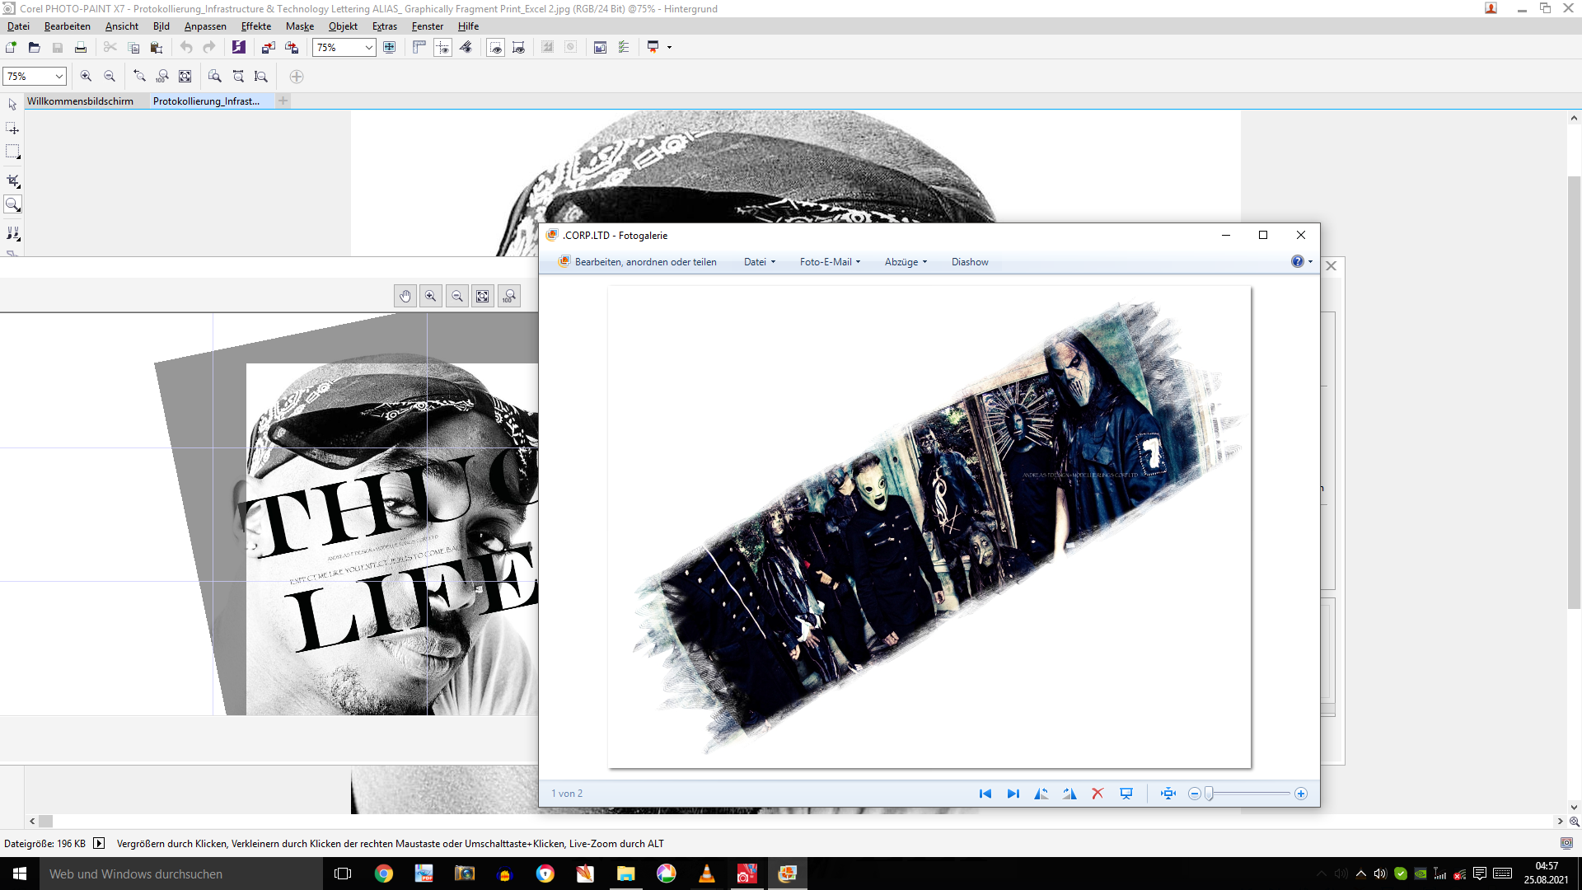Click the full-screen preview icon beside zoom box
Image resolution: width=1582 pixels, height=890 pixels.
[390, 47]
